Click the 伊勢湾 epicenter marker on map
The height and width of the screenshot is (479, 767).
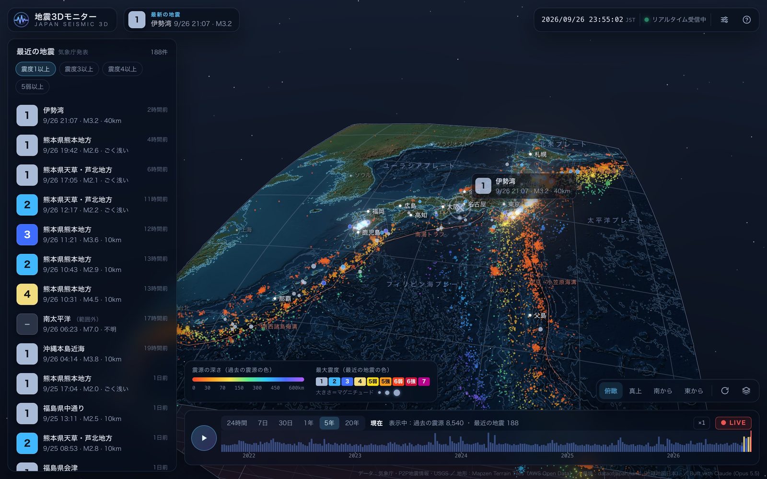(x=460, y=208)
